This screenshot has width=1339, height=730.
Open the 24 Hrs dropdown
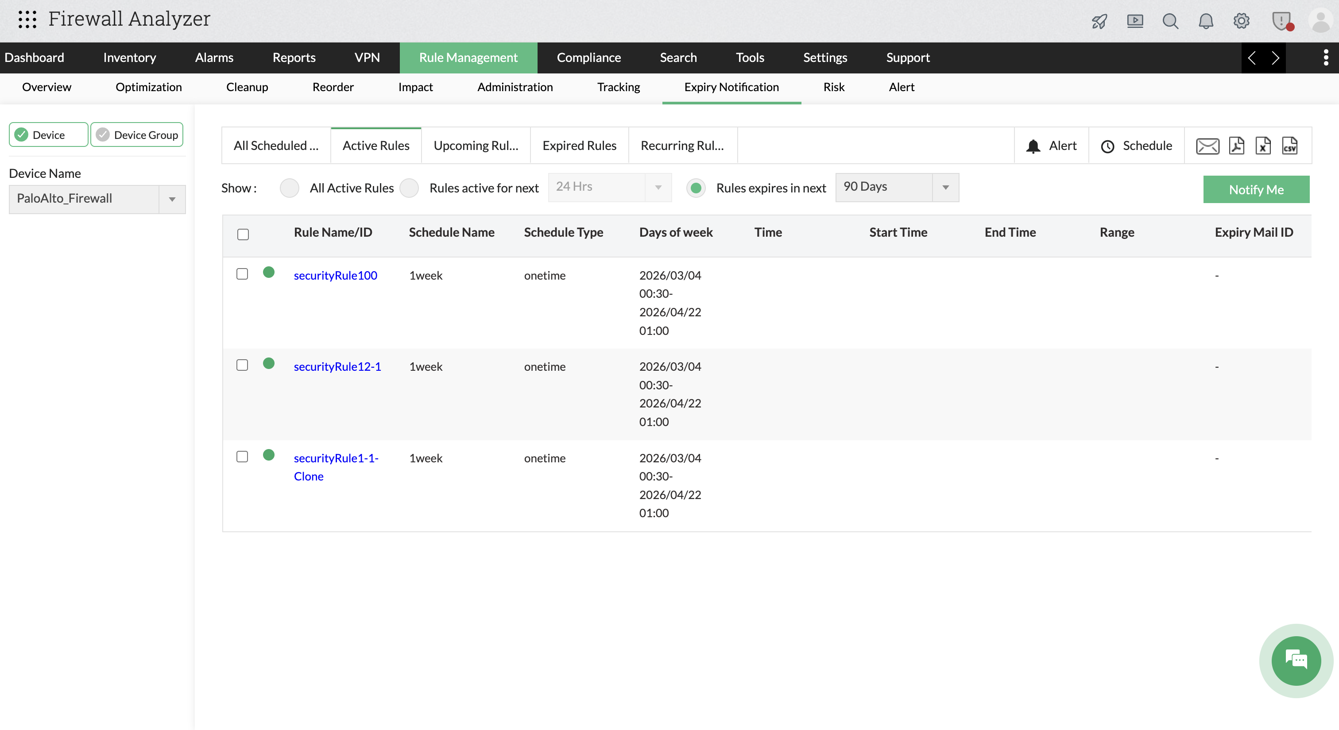(610, 187)
